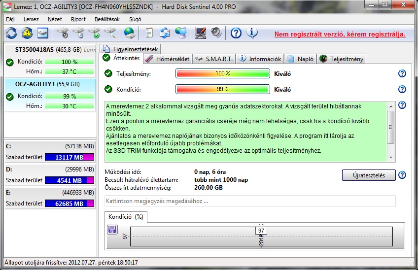Click the info speech-bubble about icon
418x270 pixels.
point(252,33)
